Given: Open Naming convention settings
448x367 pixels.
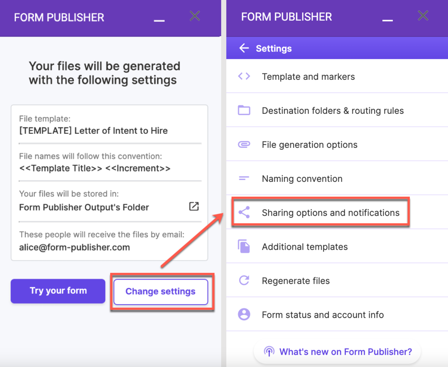Looking at the screenshot, I should 337,178.
